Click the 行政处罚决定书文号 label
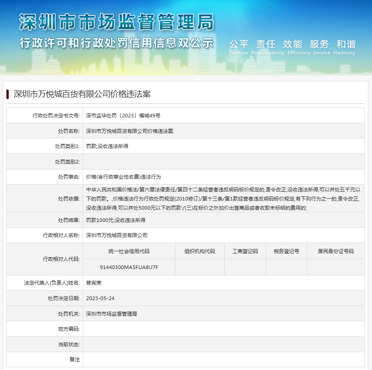 click(x=56, y=116)
